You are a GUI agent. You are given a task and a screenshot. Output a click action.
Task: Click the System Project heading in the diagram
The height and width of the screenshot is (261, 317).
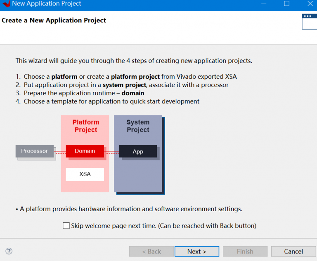[x=138, y=126]
